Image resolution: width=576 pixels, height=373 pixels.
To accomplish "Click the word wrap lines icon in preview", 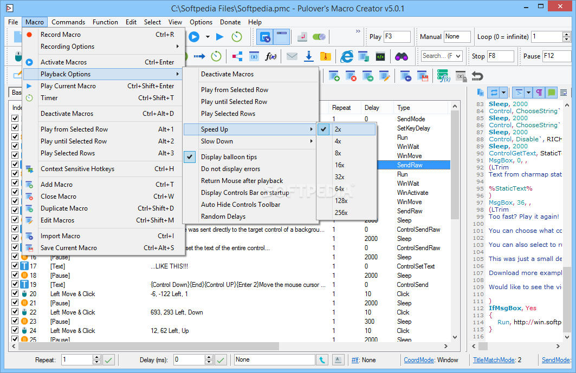I will [564, 93].
